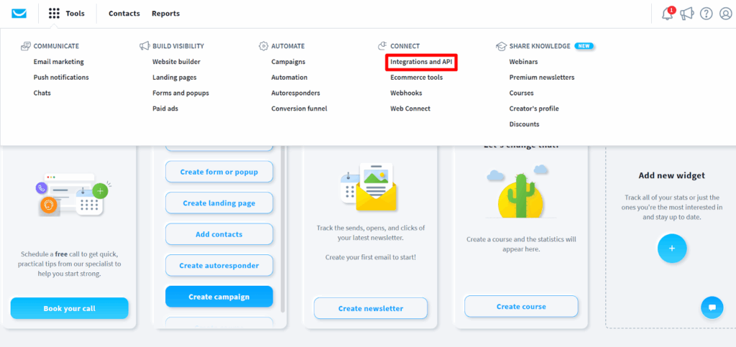This screenshot has width=736, height=347.
Task: Click the Add new widget heading
Action: pos(672,175)
